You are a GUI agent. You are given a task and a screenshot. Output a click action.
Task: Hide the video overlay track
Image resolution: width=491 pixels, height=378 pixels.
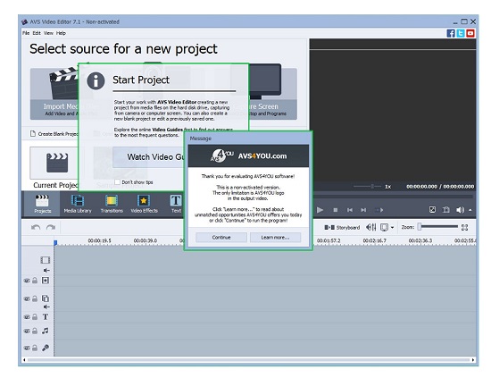point(27,298)
